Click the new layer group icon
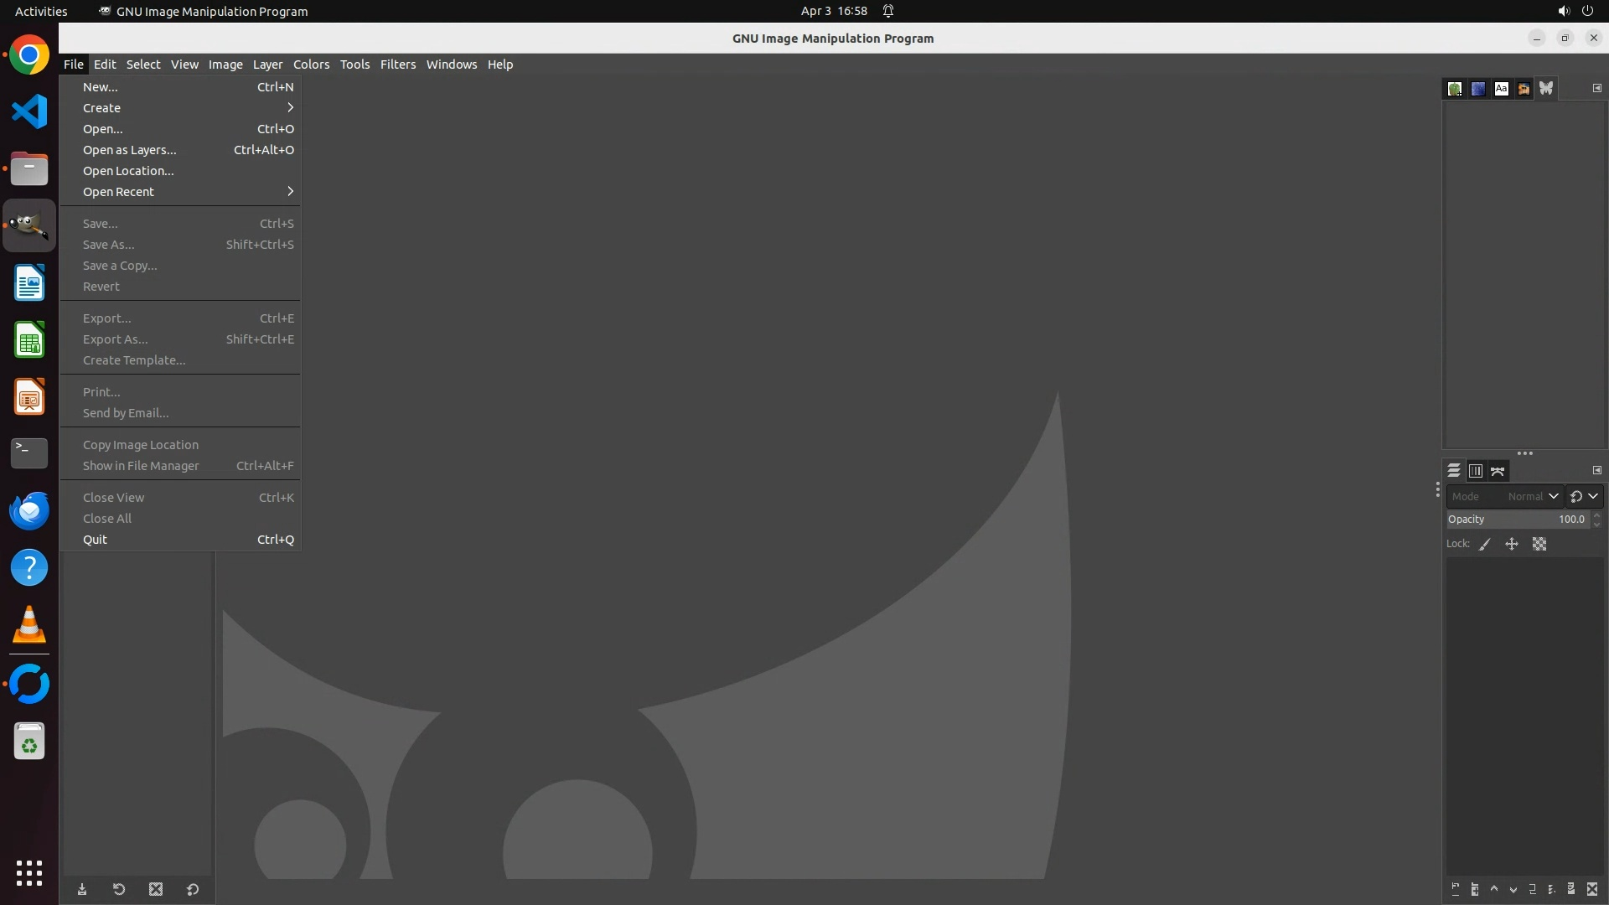 click(1474, 889)
